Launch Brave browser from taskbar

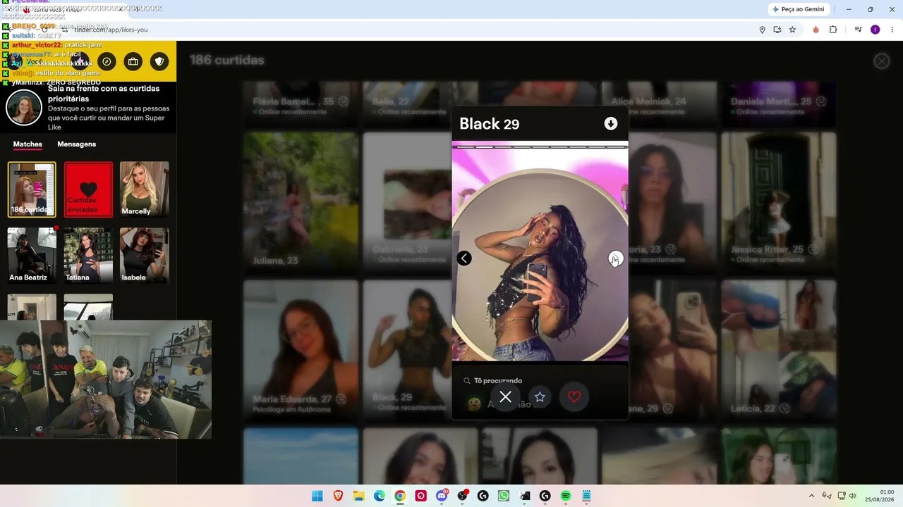(338, 496)
